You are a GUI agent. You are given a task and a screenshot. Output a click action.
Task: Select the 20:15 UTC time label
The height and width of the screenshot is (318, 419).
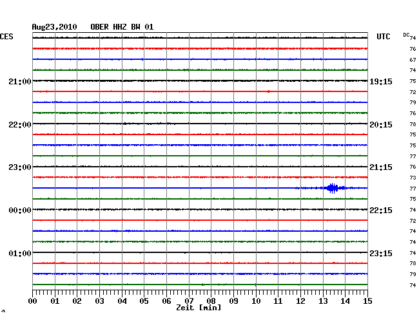click(x=381, y=125)
